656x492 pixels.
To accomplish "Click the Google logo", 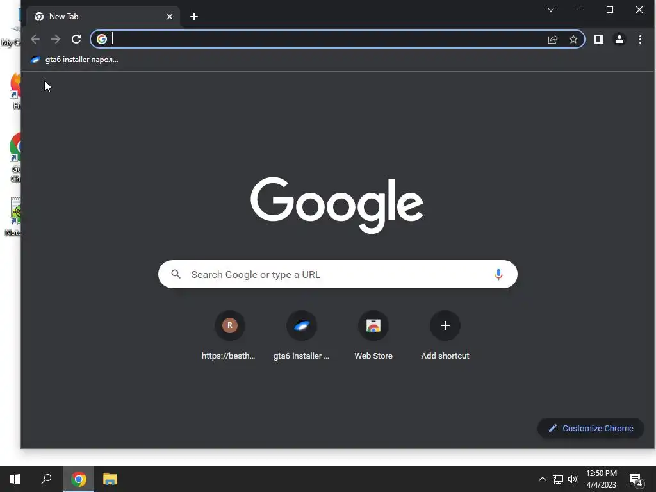I will point(337,205).
